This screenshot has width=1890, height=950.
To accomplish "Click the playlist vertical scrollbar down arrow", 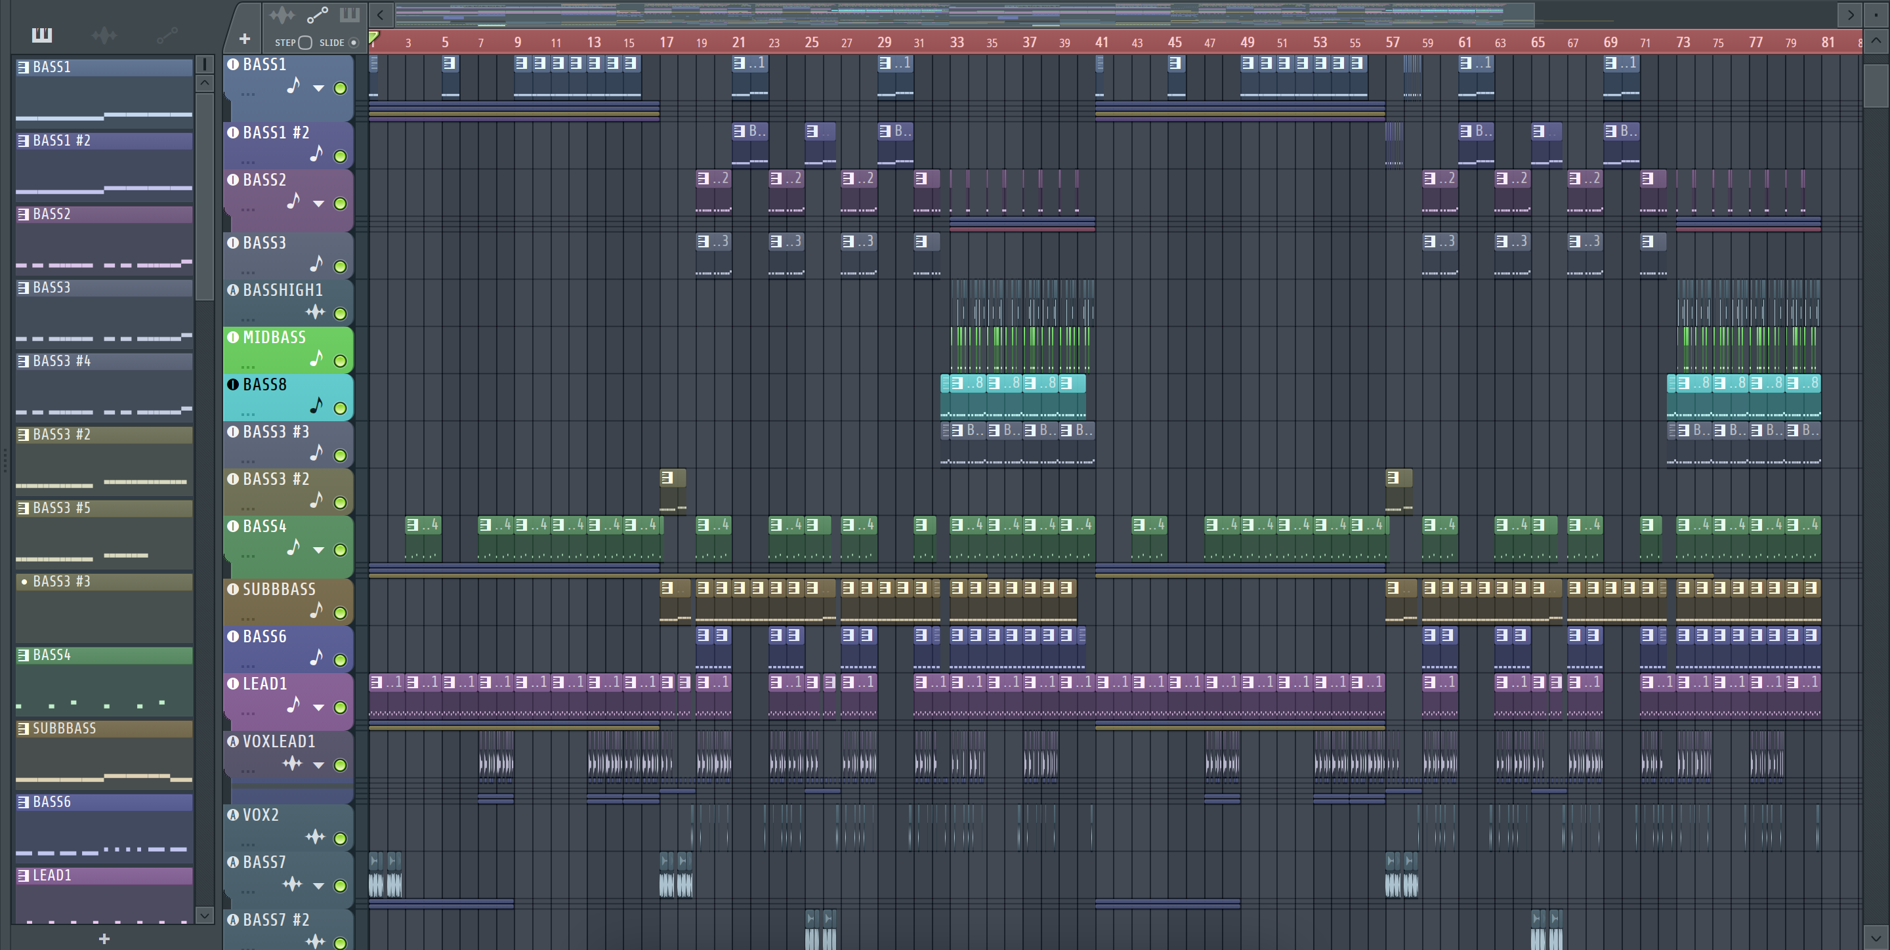I will coord(1876,937).
